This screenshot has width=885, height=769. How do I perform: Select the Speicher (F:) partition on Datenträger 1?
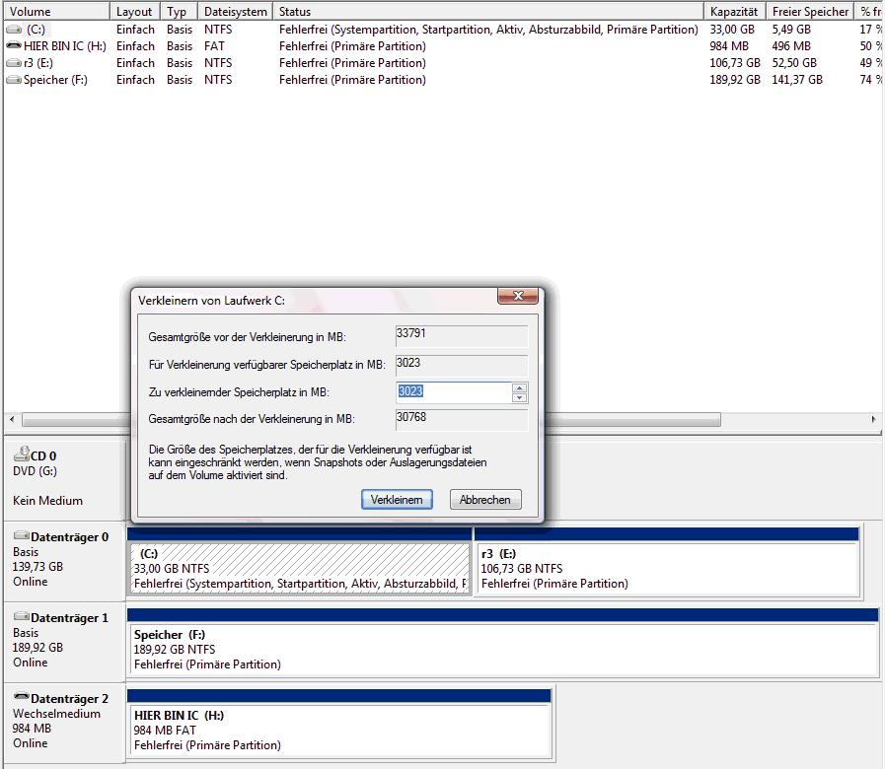[x=501, y=650]
